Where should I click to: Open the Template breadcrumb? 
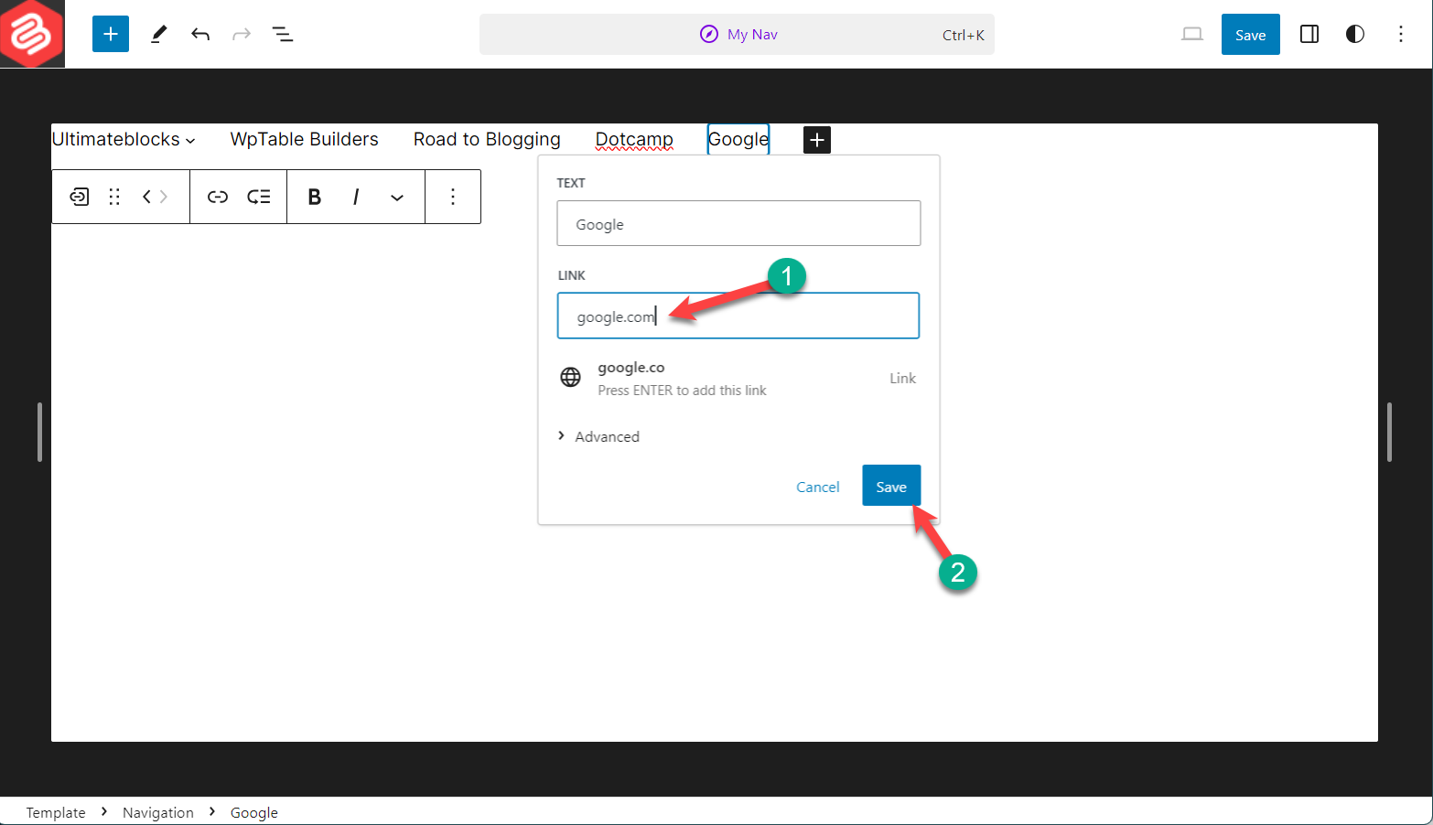click(56, 812)
